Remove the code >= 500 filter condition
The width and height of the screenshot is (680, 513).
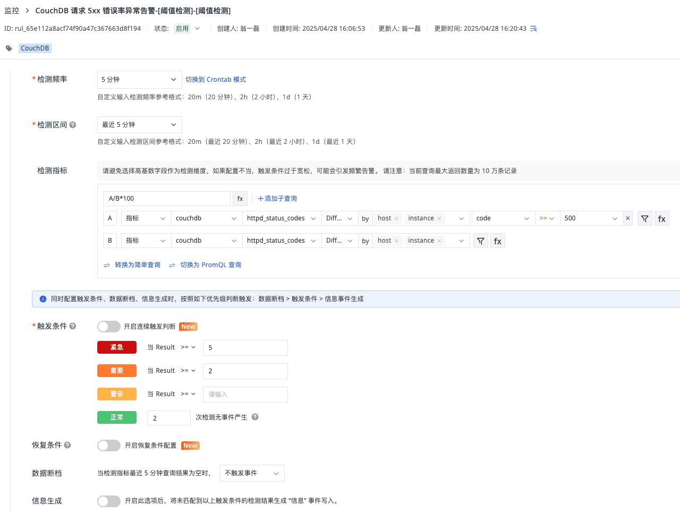(627, 218)
